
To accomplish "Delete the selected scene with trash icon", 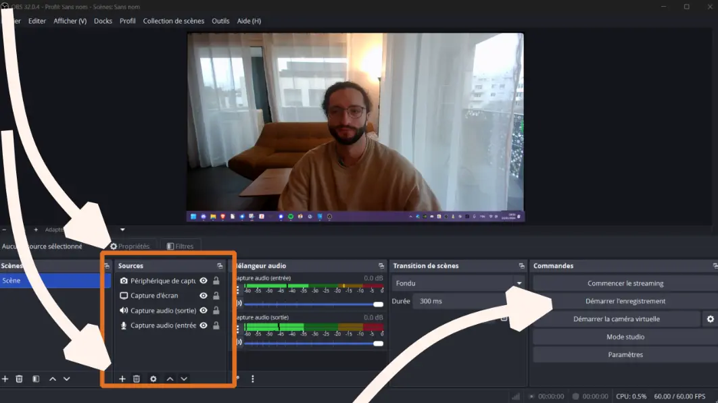I will [19, 379].
